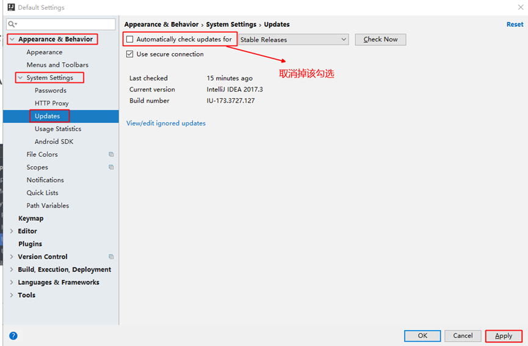Screen dimensions: 528x346
Task: Click the 'Last checked' label
Action: (148, 78)
